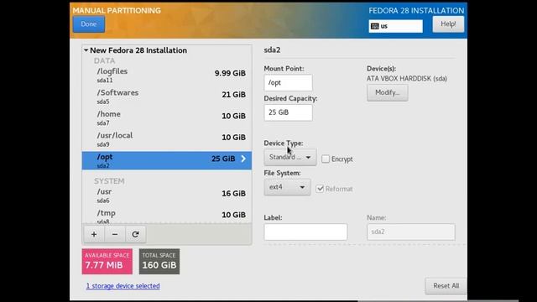
Task: Click the Modify... device button
Action: (x=388, y=92)
